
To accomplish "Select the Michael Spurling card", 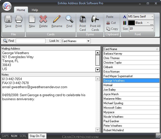I will [131, 103].
